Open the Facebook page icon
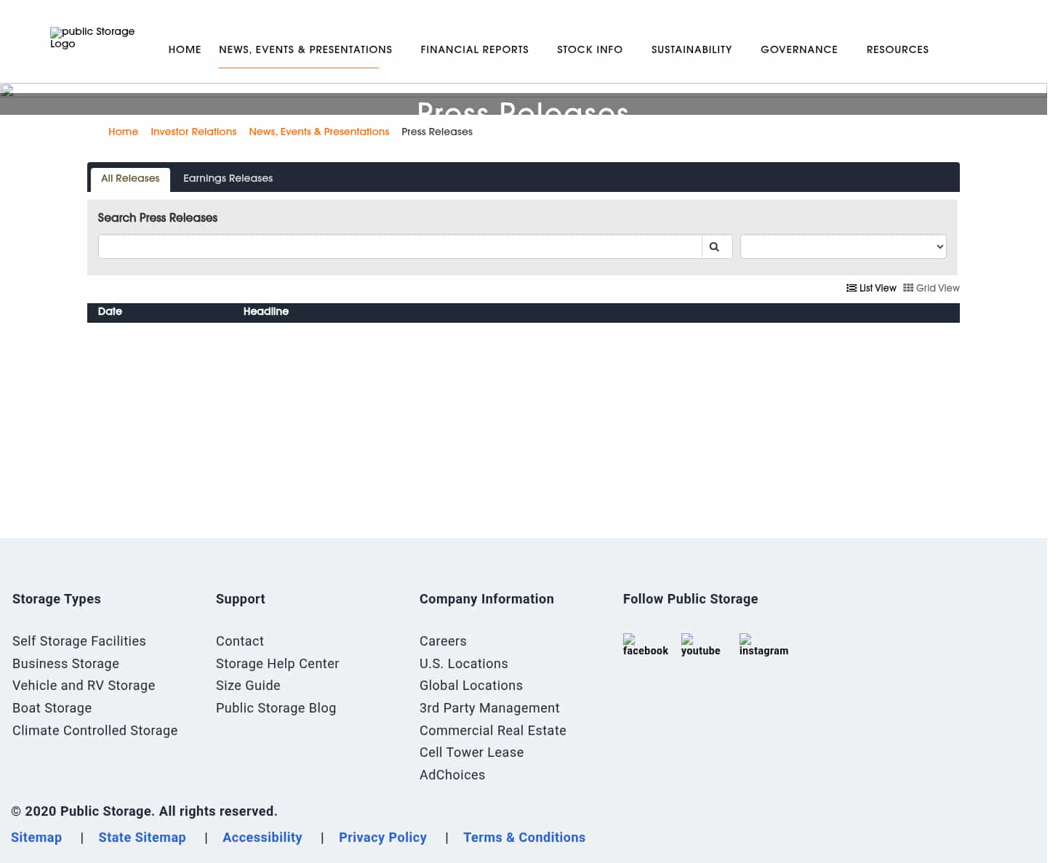This screenshot has height=863, width=1058. pos(645,643)
